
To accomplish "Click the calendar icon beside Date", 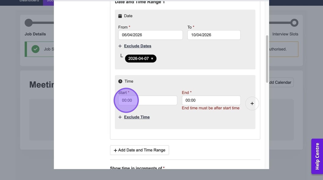I will click(120, 16).
